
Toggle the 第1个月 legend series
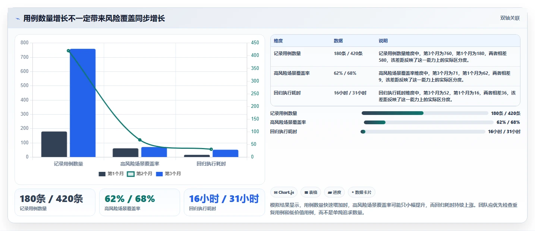(x=111, y=174)
